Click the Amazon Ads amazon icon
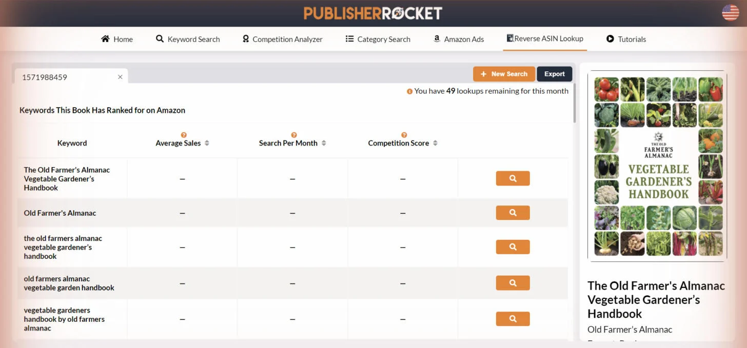 coord(437,38)
